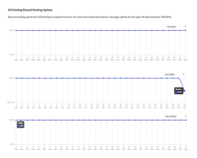Click the '99 %' axis label on May chart
Image resolution: width=197 pixels, height=158 pixels.
[12, 55]
